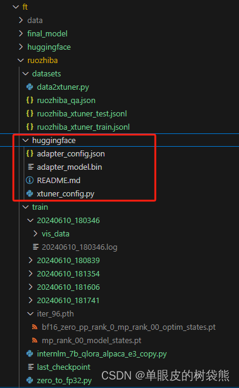The height and width of the screenshot is (388, 239).
Task: Click the file lines icon of adapter_model.bin
Action: (x=31, y=167)
